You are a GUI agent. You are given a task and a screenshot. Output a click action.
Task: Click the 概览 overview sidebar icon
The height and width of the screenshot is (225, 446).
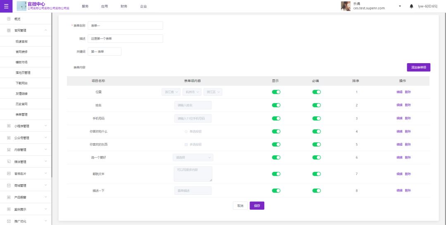9,19
